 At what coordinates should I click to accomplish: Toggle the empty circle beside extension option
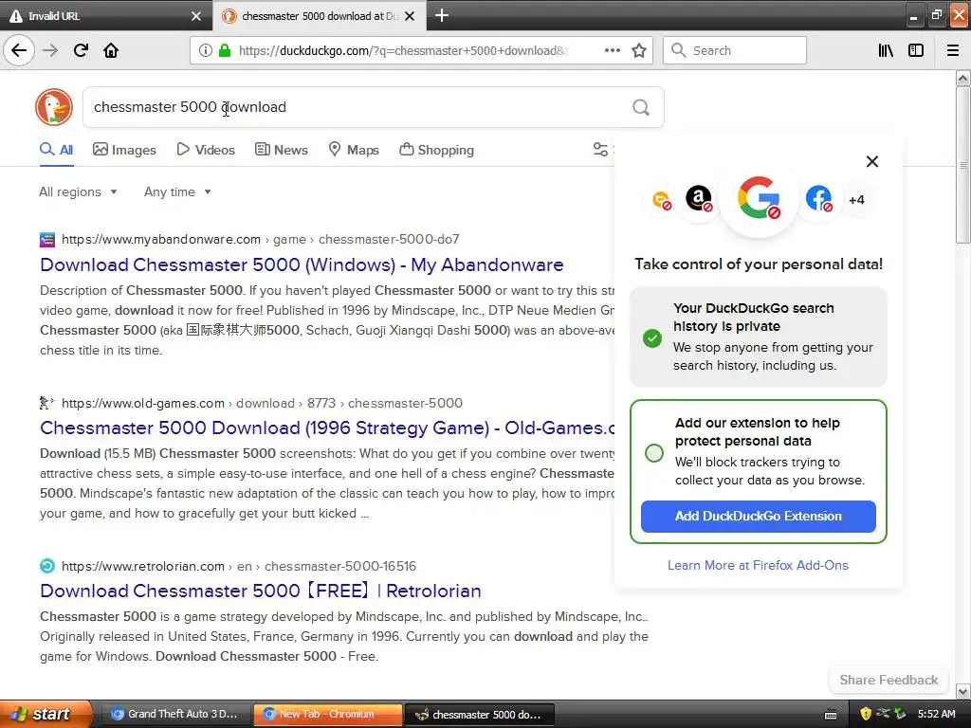654,453
